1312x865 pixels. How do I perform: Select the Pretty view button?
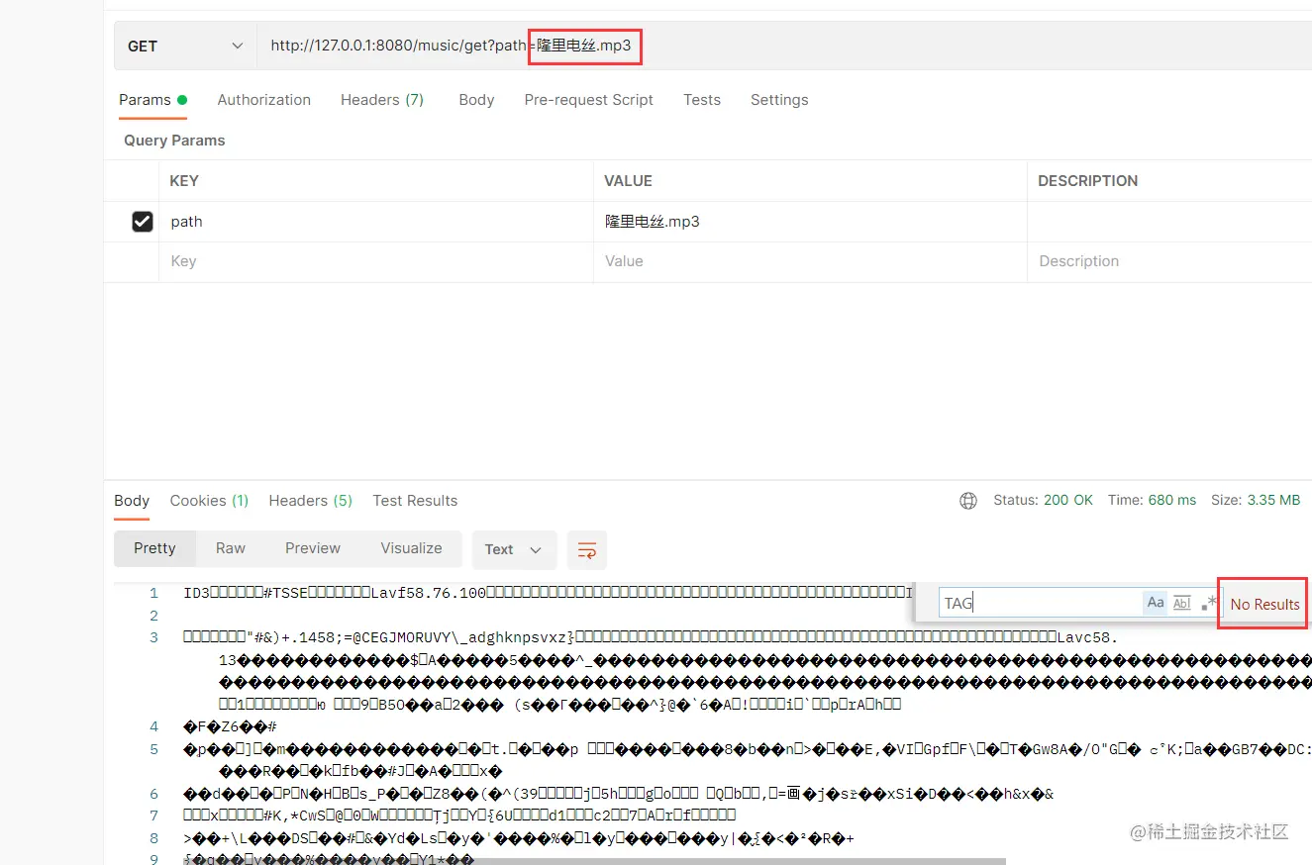pos(154,548)
